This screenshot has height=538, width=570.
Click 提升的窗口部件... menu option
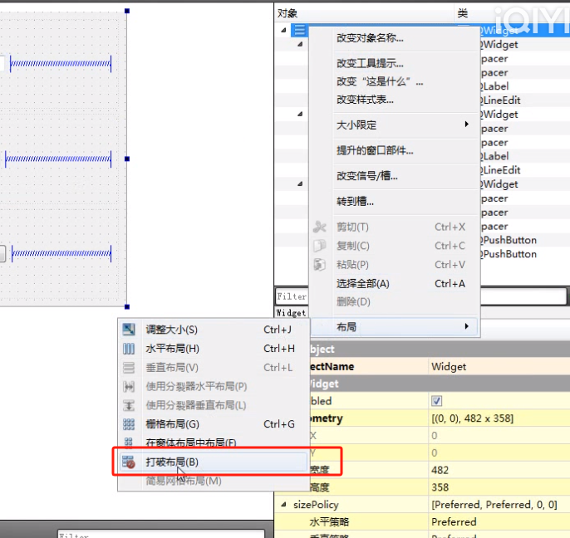[x=375, y=151]
